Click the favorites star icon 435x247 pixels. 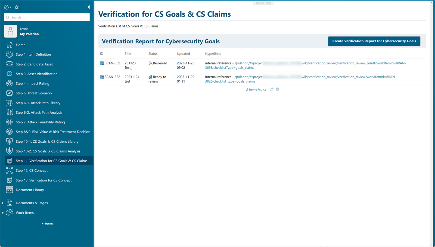tap(17, 7)
